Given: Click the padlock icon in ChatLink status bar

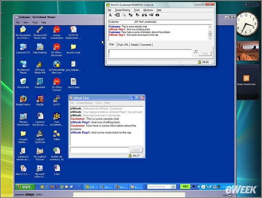Looking at the screenshot, I should tap(199, 62).
